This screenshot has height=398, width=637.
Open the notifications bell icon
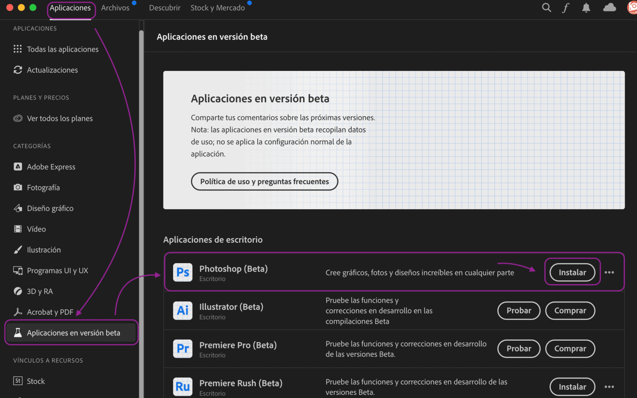click(586, 8)
